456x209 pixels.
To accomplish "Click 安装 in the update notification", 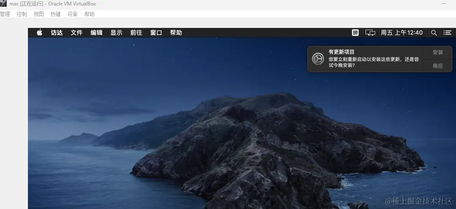I will pyautogui.click(x=438, y=52).
